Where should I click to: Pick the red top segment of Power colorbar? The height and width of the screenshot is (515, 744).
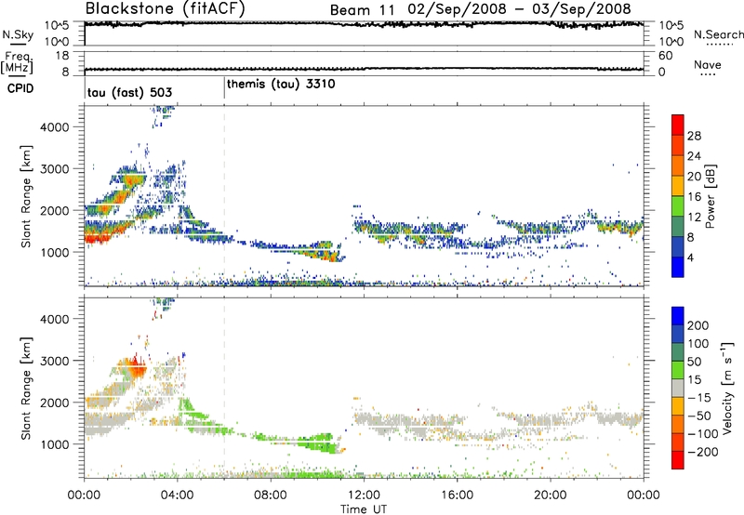[x=678, y=125]
